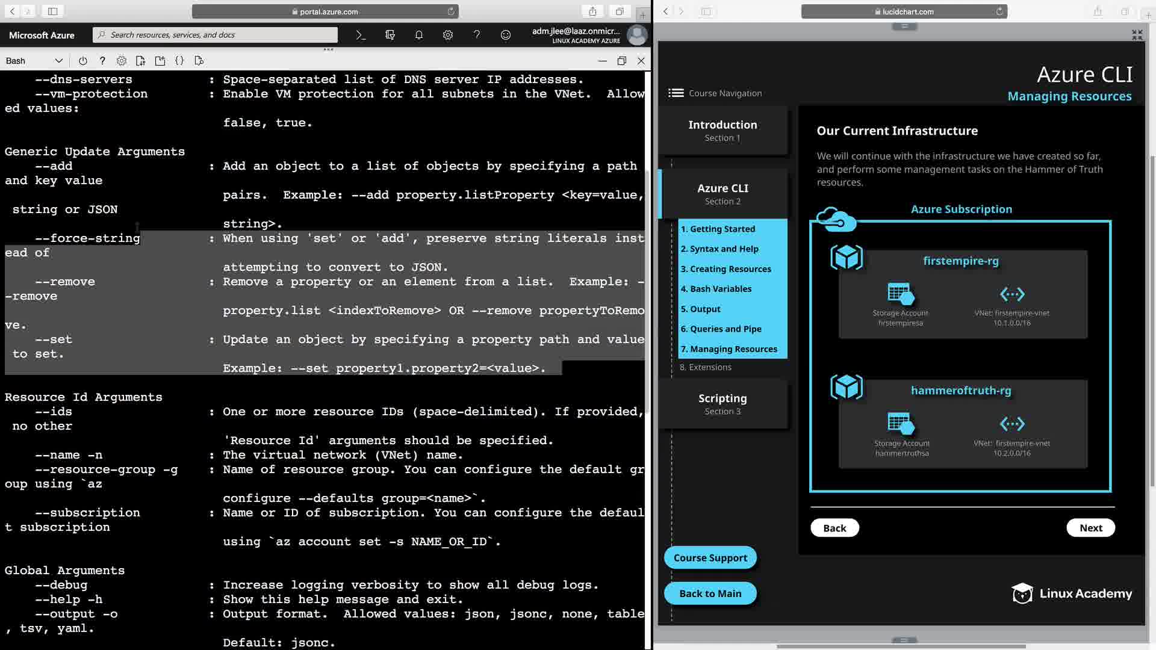The width and height of the screenshot is (1156, 650).
Task: Open the Azure notifications bell
Action: pos(419,35)
